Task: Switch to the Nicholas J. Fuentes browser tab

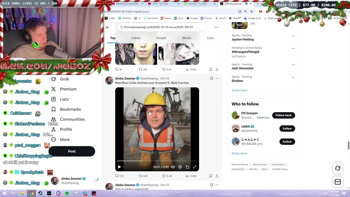Action: [200, 4]
